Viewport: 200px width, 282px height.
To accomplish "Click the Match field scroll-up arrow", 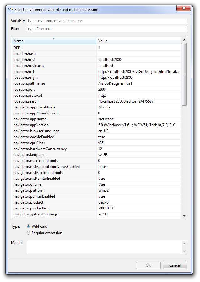I will tap(184, 244).
